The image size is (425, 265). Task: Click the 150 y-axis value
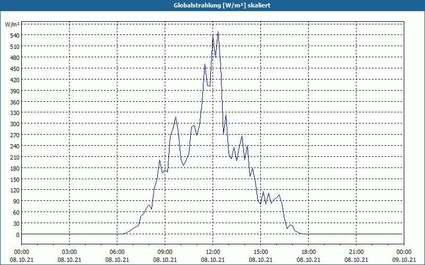click(14, 179)
